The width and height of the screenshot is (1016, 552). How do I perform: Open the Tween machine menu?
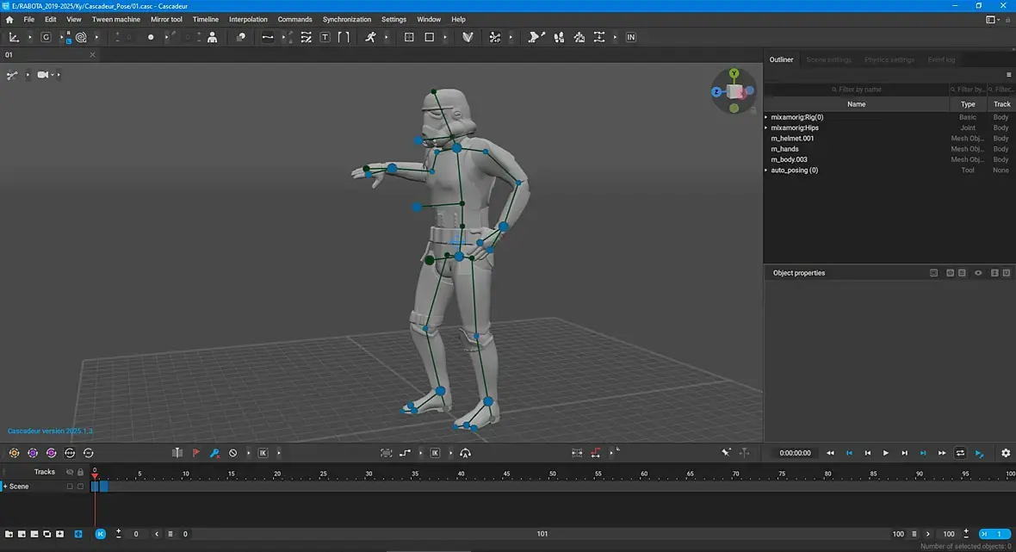coord(115,19)
